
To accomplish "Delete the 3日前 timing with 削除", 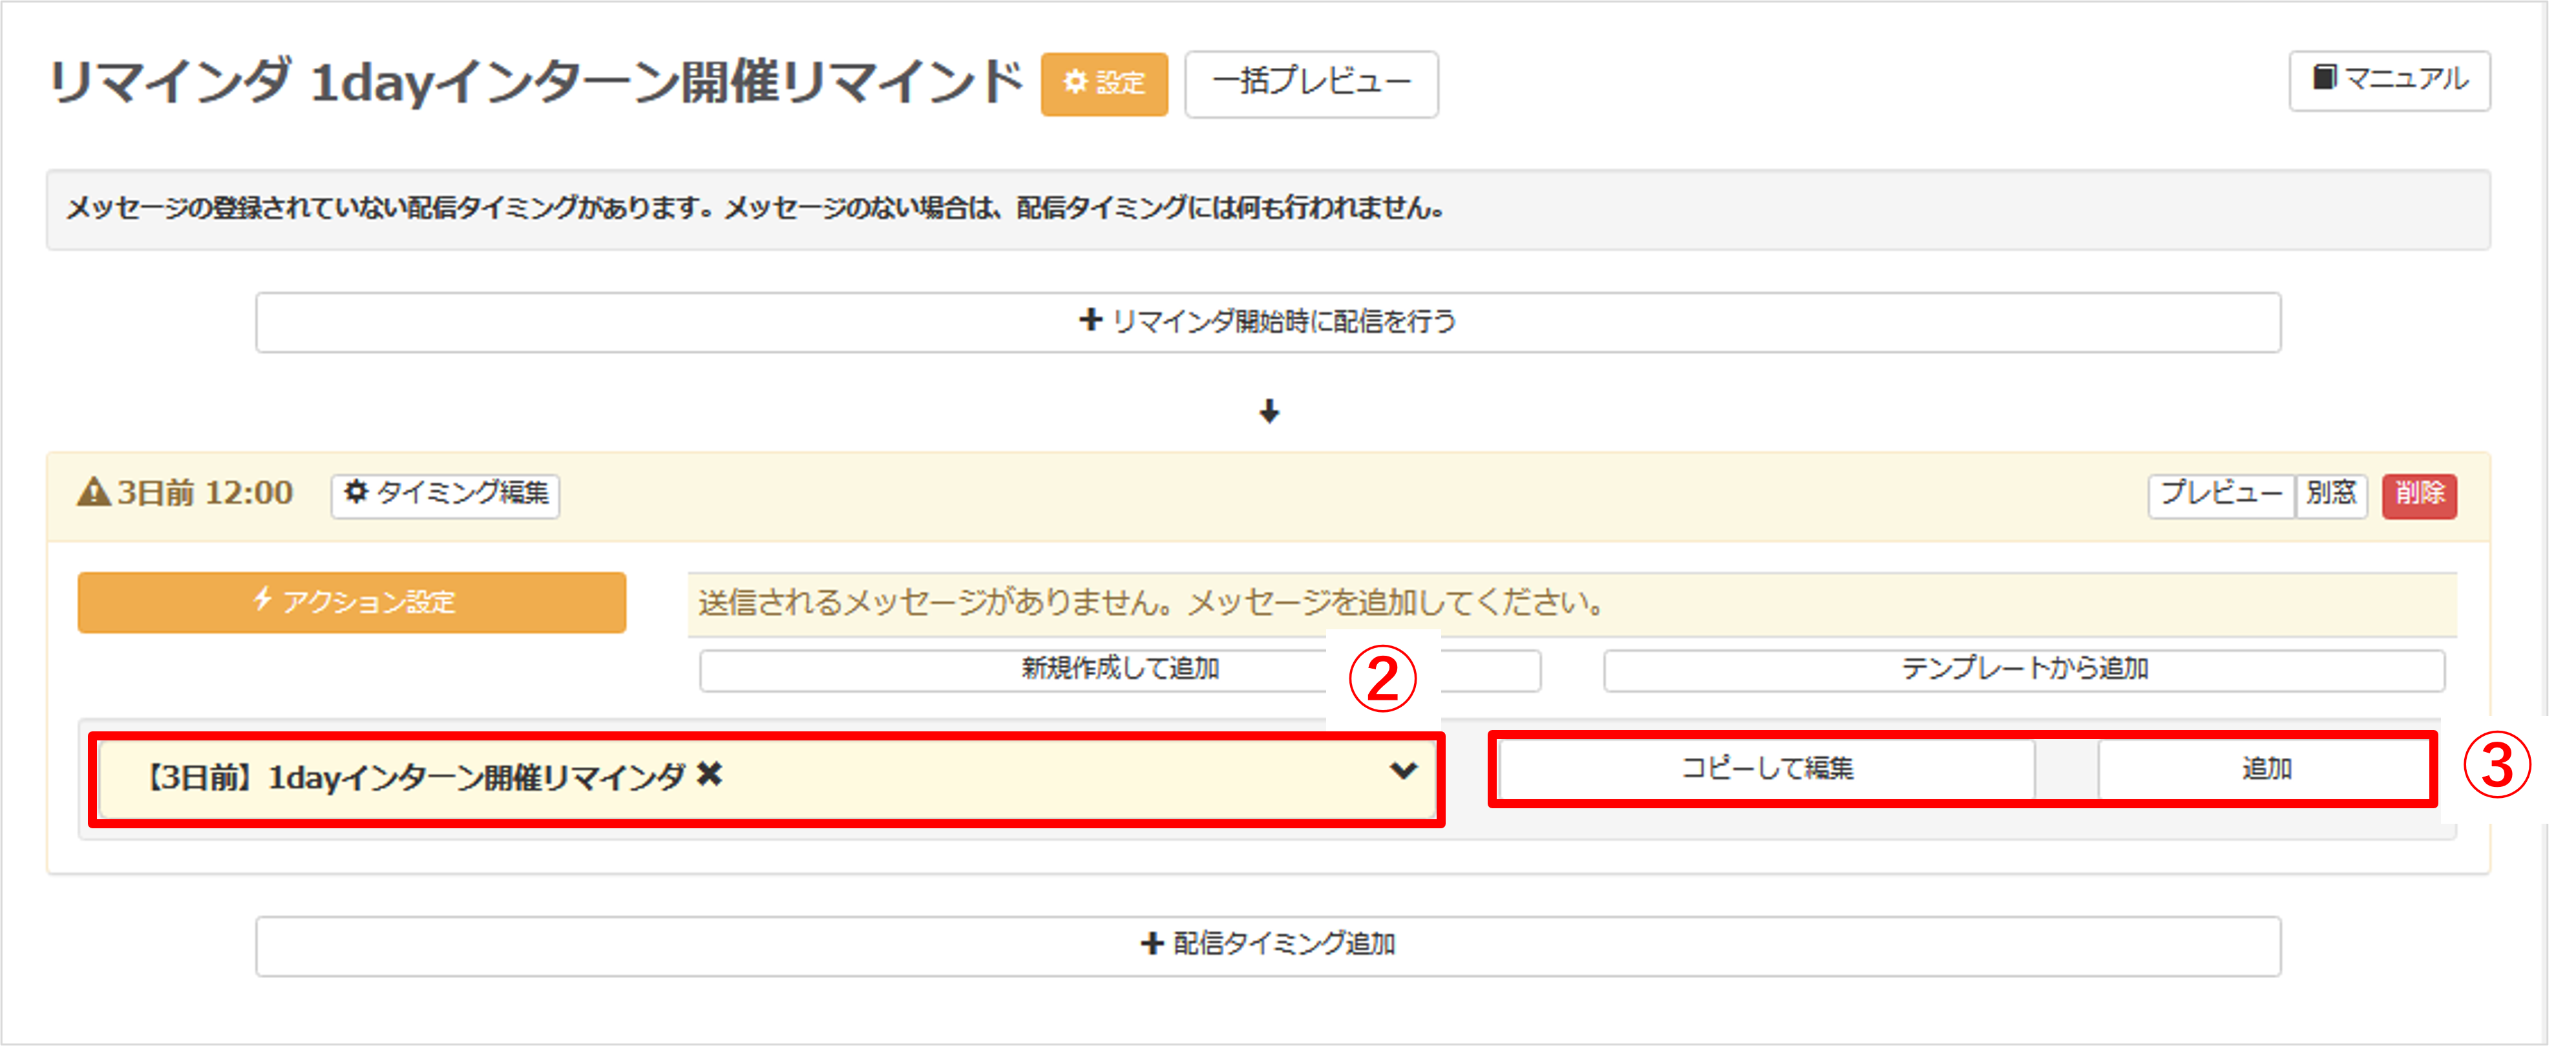I will coord(2419,495).
